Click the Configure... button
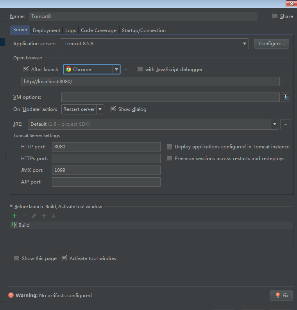This screenshot has width=297, height=310. [272, 44]
